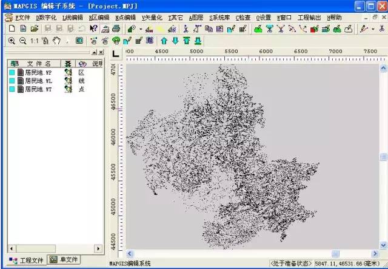
Task: Click the red area color edit icon
Action: 314,29
